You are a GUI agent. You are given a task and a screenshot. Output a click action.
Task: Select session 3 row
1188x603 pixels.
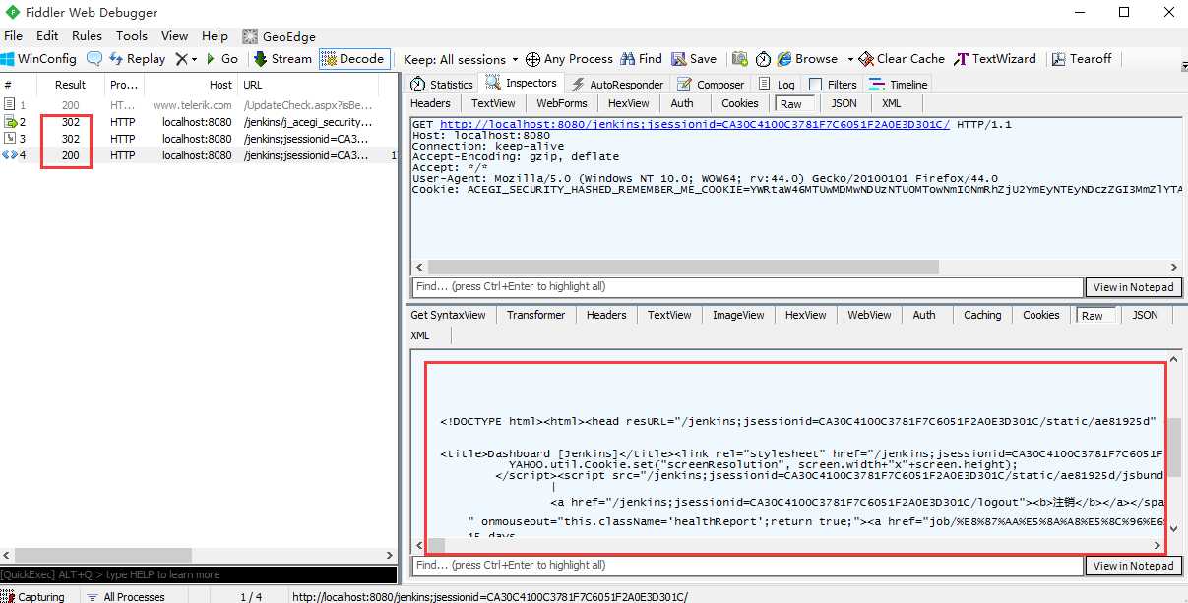coord(198,139)
